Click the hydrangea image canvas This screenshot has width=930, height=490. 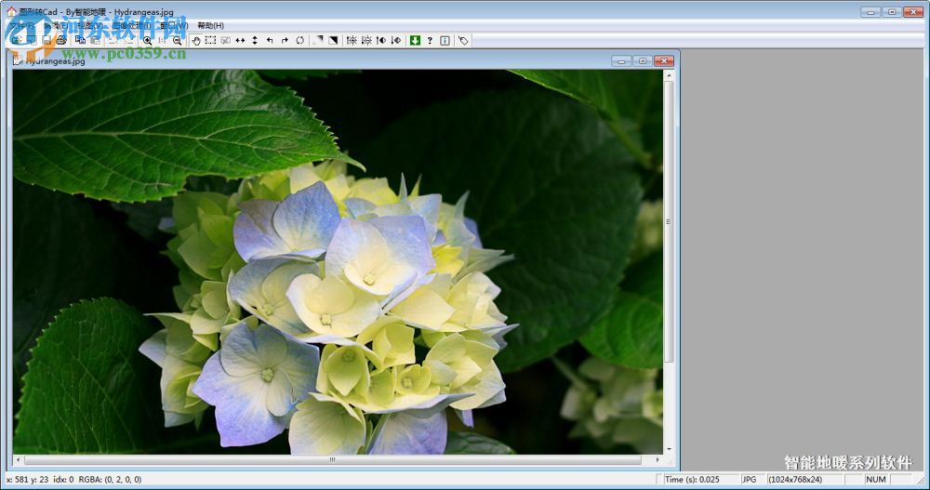[x=338, y=262]
